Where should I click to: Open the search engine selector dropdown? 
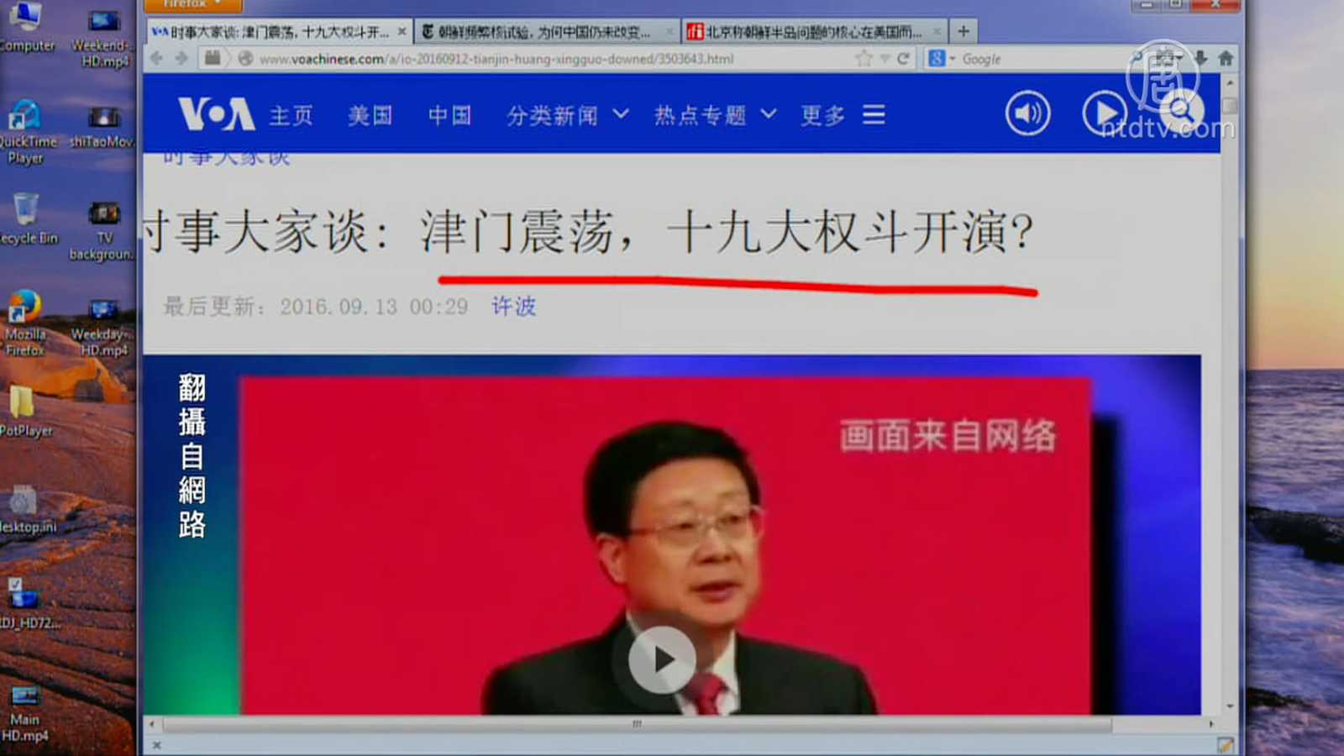pyautogui.click(x=942, y=59)
